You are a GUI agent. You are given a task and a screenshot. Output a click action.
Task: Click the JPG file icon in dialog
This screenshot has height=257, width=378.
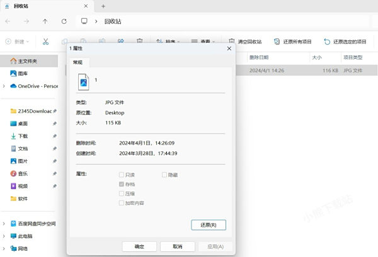point(83,82)
